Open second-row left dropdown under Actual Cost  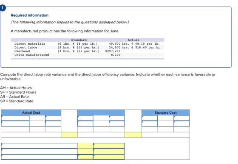(15, 124)
